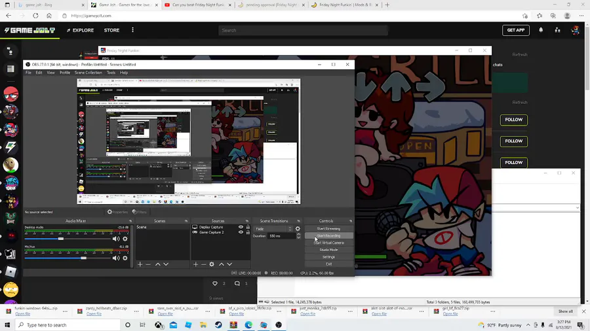The width and height of the screenshot is (590, 331).
Task: Move source up in Sources panel
Action: click(x=222, y=264)
